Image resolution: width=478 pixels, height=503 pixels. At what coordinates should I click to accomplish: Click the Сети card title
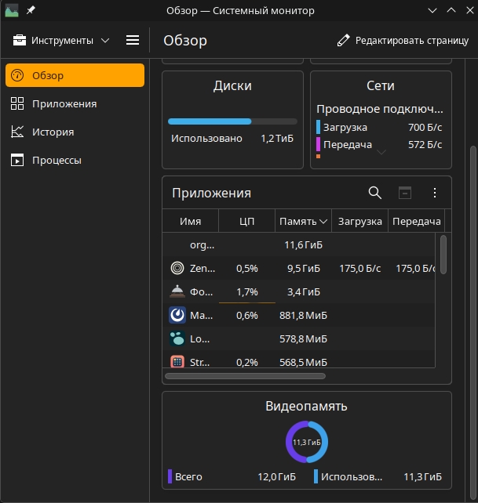381,85
